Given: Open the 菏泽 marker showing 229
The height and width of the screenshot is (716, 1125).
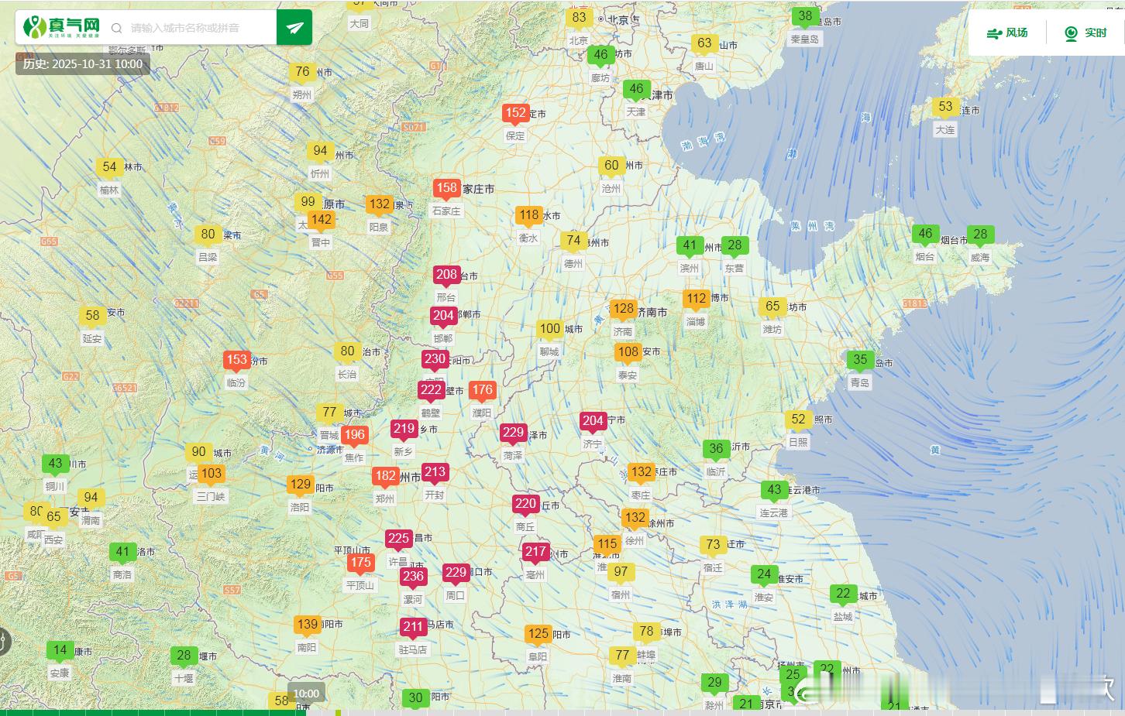Looking at the screenshot, I should (513, 434).
